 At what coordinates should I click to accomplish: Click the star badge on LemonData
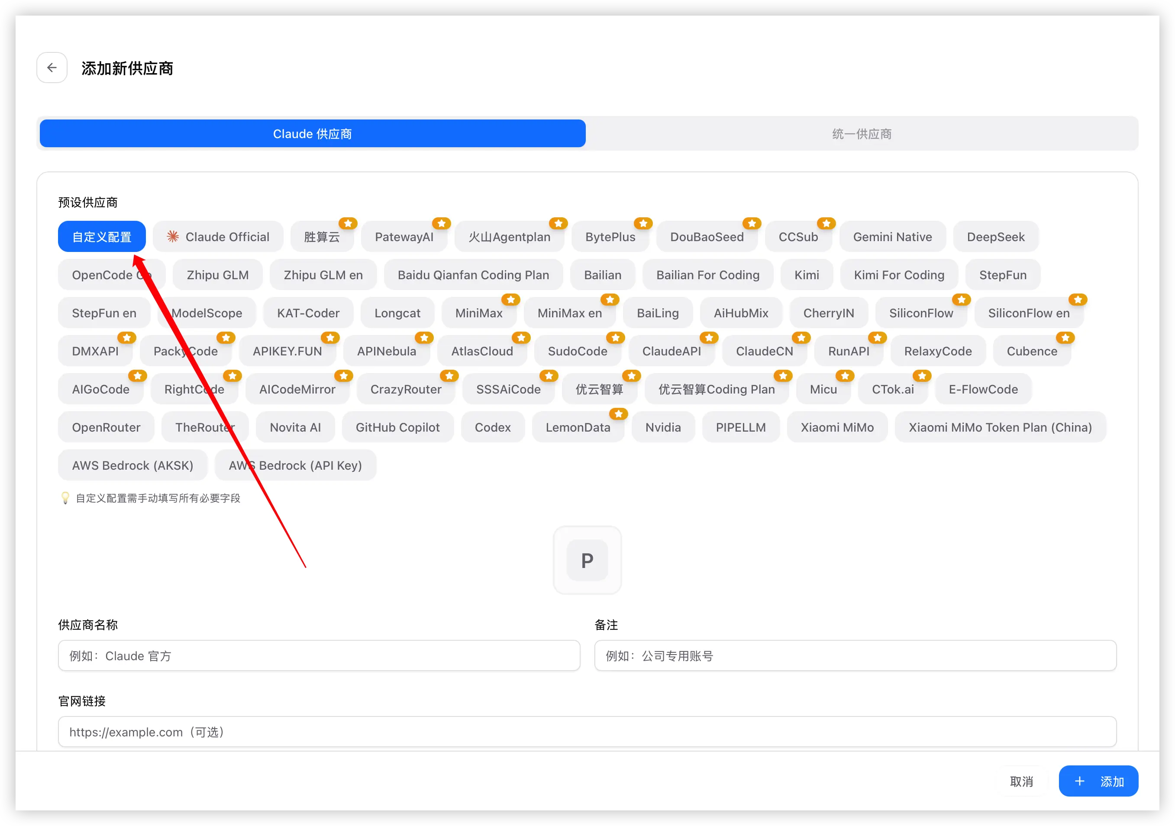[x=618, y=413]
